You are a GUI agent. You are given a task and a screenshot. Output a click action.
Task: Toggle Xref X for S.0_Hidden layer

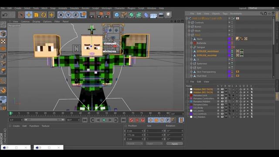pos(252,117)
